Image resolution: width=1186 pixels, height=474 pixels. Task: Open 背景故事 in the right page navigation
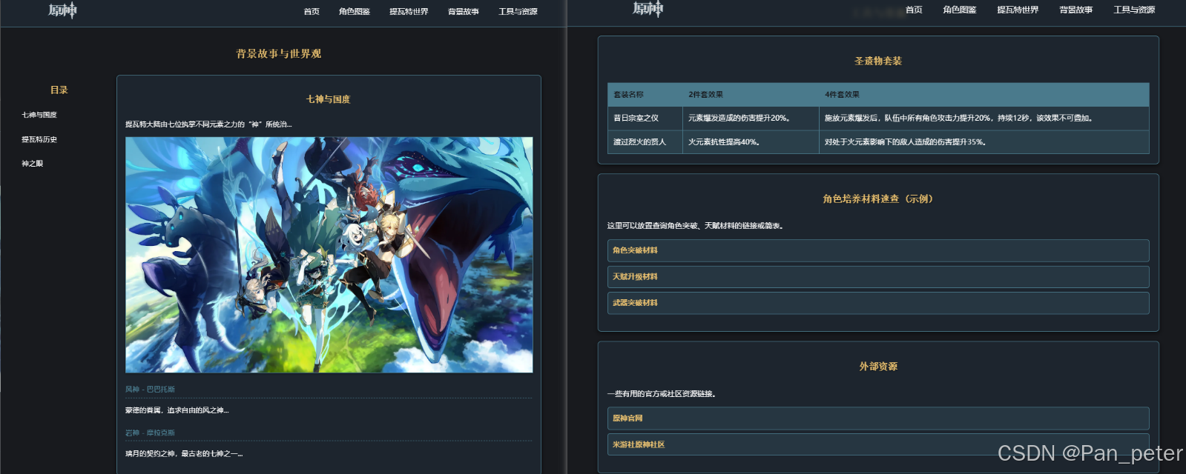[x=1075, y=10]
